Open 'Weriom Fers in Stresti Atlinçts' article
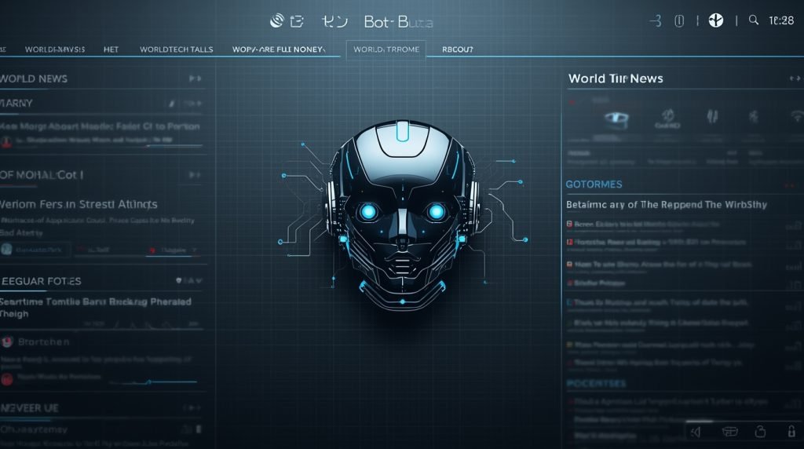804x449 pixels. click(x=79, y=204)
